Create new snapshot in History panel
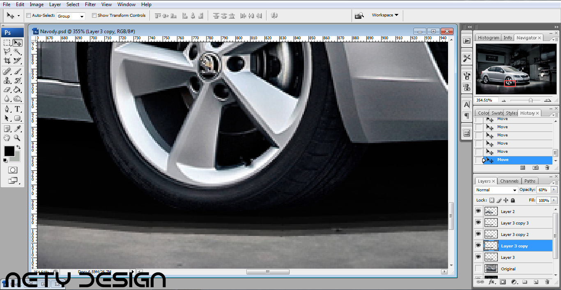The width and height of the screenshot is (561, 290). [x=536, y=168]
